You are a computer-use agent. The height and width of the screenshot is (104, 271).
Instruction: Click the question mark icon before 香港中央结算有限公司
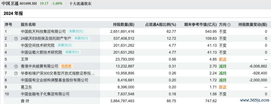pos(16,66)
